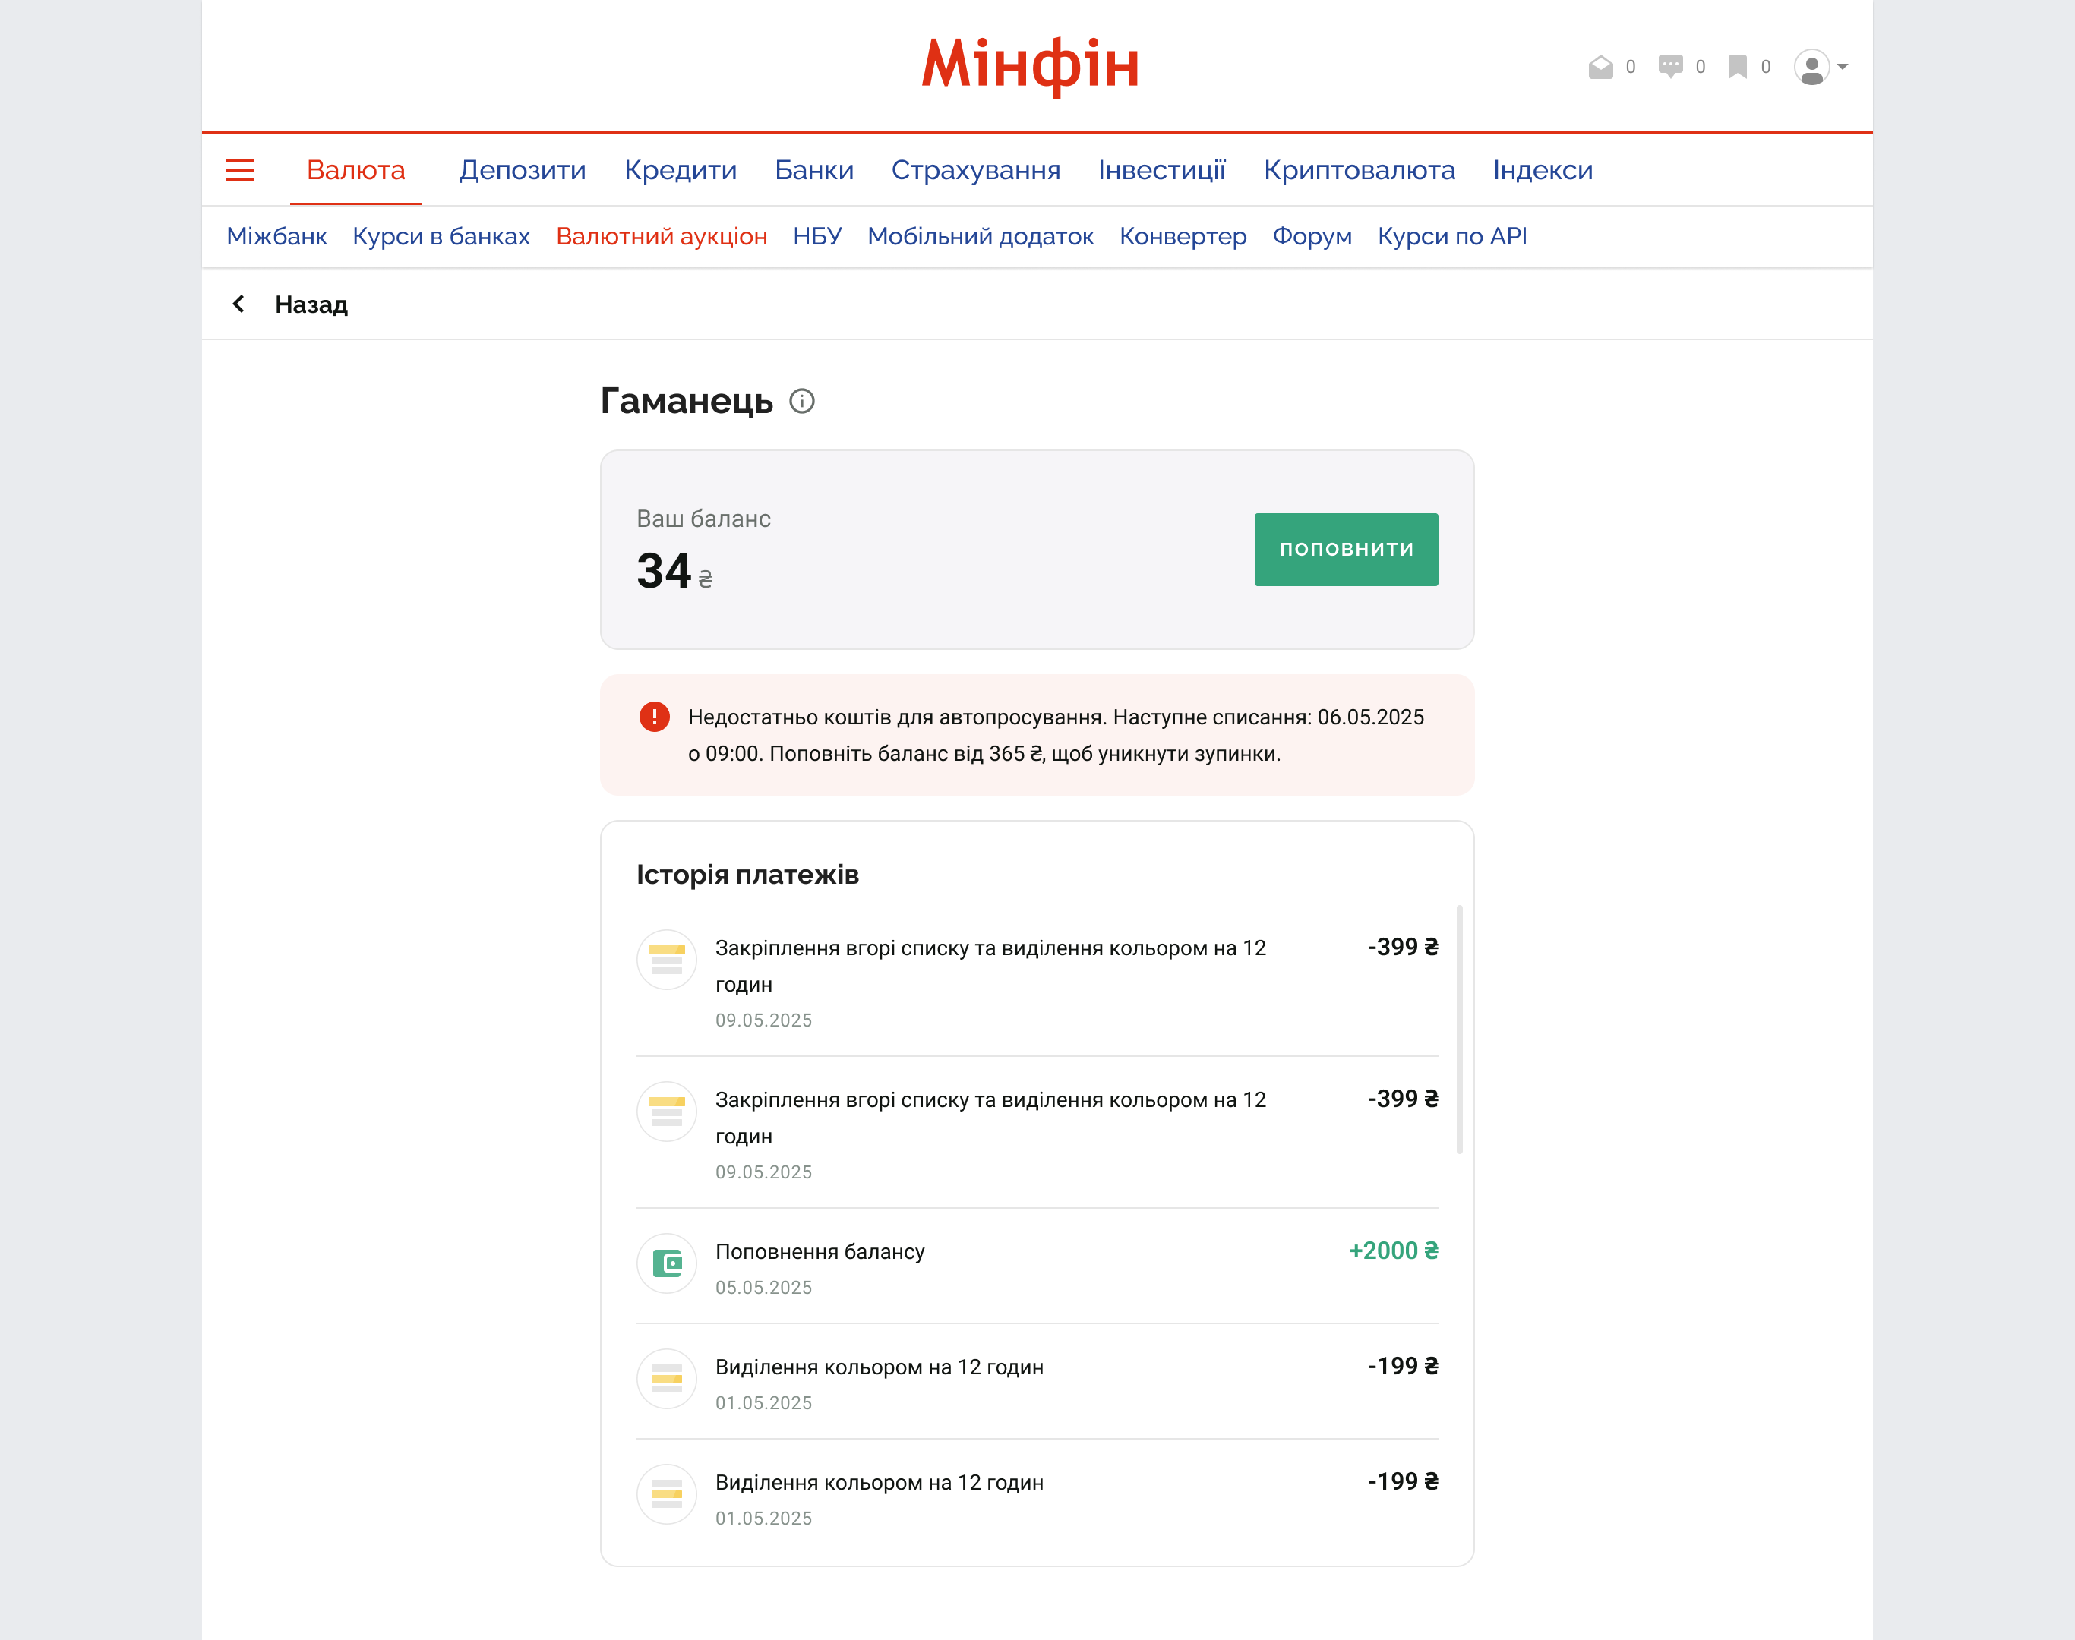Viewport: 2075px width, 1640px height.
Task: Open the Депозити menu tab
Action: (x=522, y=170)
